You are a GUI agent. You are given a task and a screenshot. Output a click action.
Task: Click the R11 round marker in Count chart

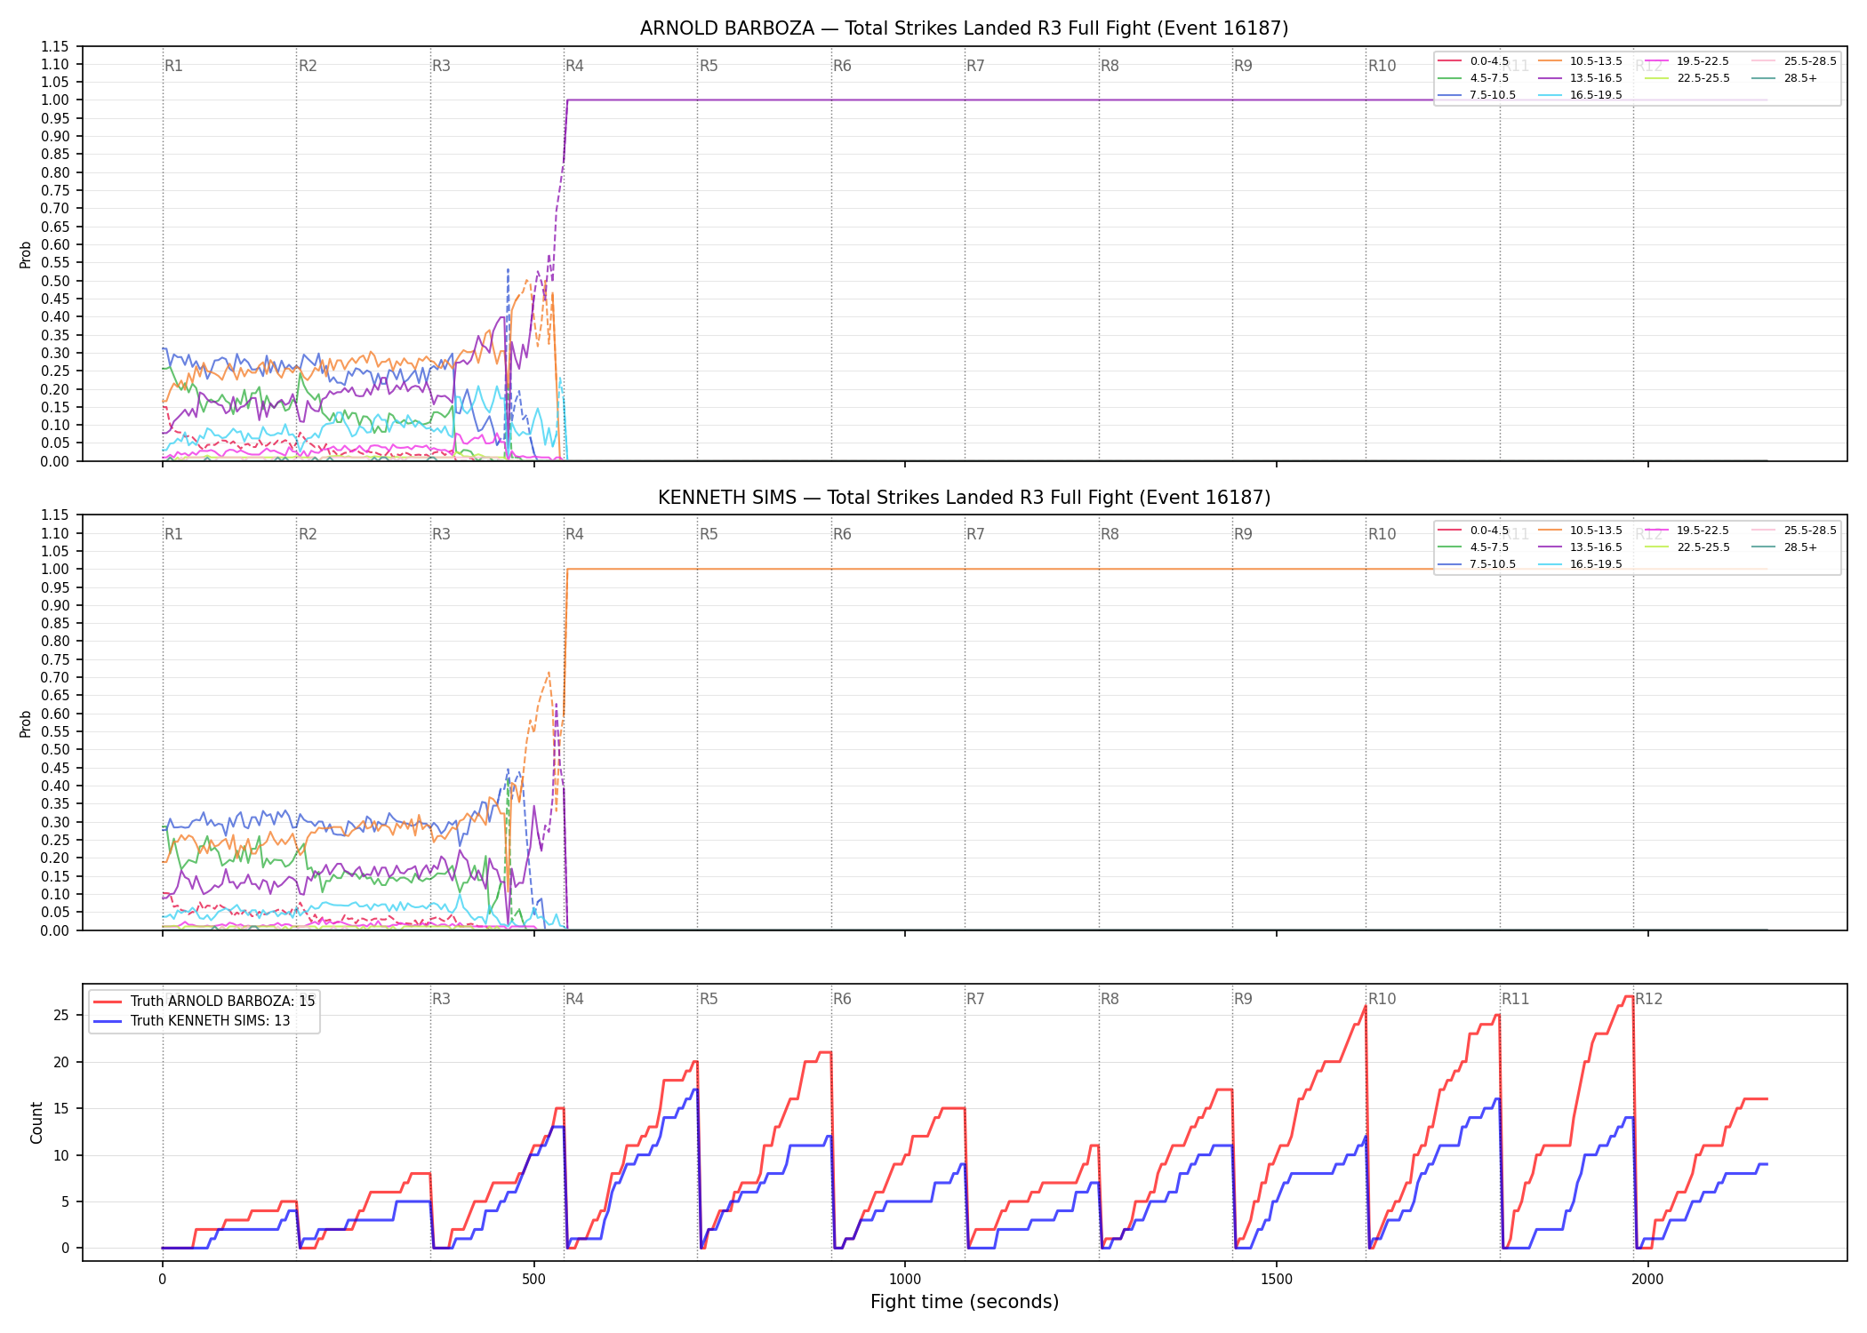[1516, 999]
